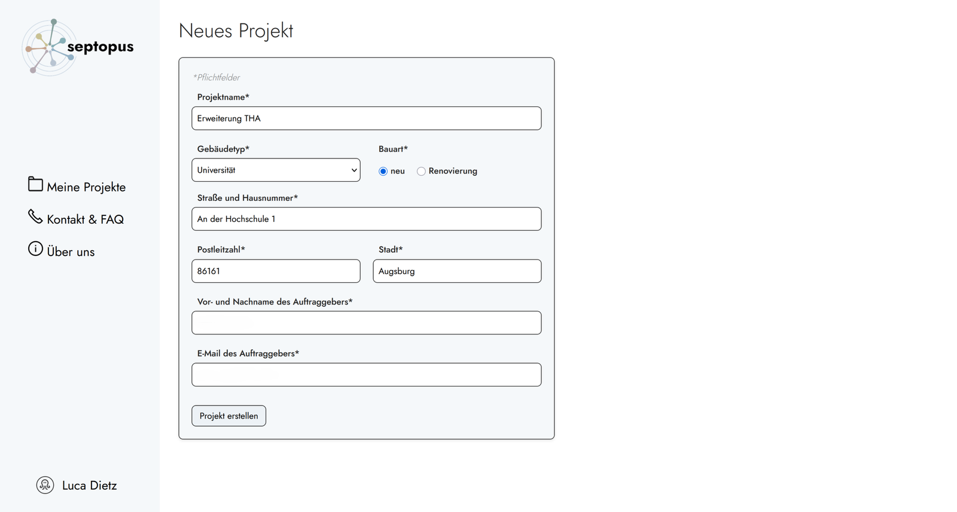957x512 pixels.
Task: Focus the Straße und Hausnummer field
Action: click(366, 219)
